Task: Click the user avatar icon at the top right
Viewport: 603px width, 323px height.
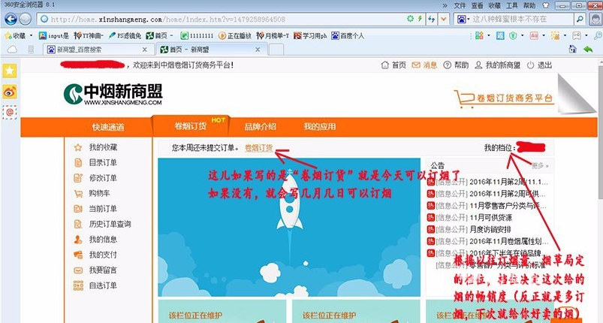Action: (x=595, y=20)
